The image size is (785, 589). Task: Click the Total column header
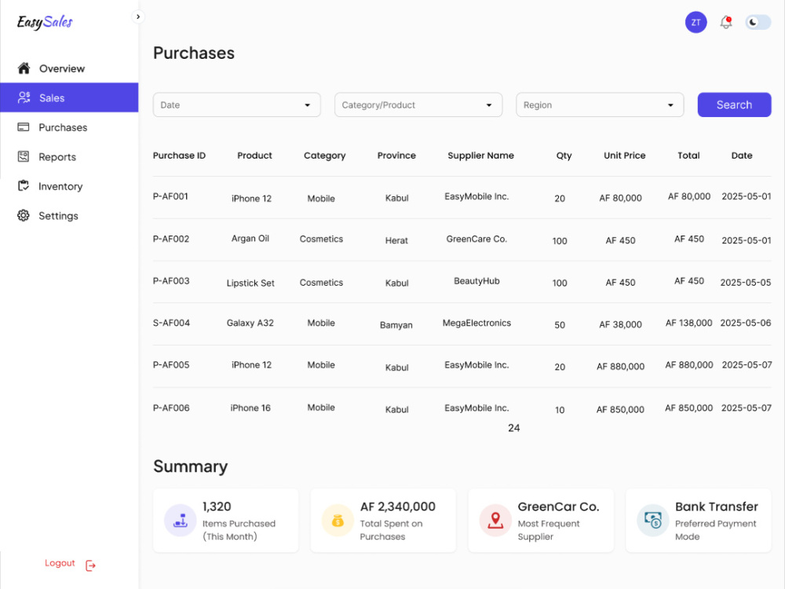688,155
